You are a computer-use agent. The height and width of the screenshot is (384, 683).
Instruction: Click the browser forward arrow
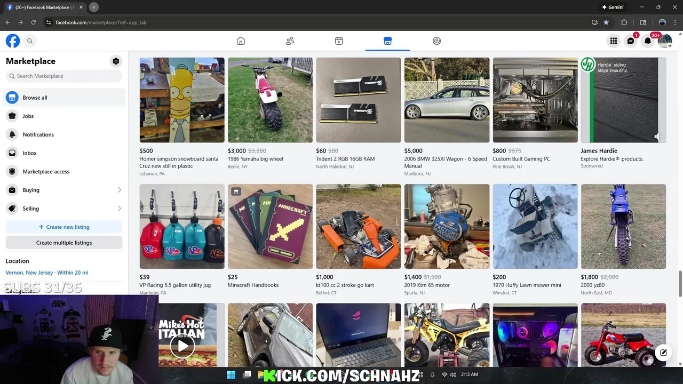click(20, 22)
